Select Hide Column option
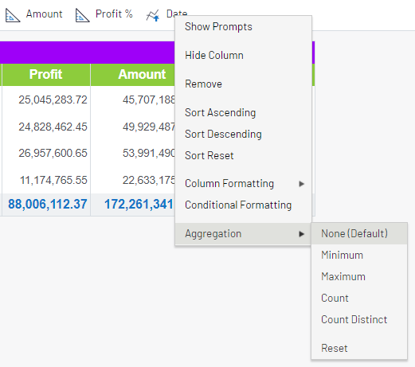This screenshot has height=367, width=415. click(214, 55)
